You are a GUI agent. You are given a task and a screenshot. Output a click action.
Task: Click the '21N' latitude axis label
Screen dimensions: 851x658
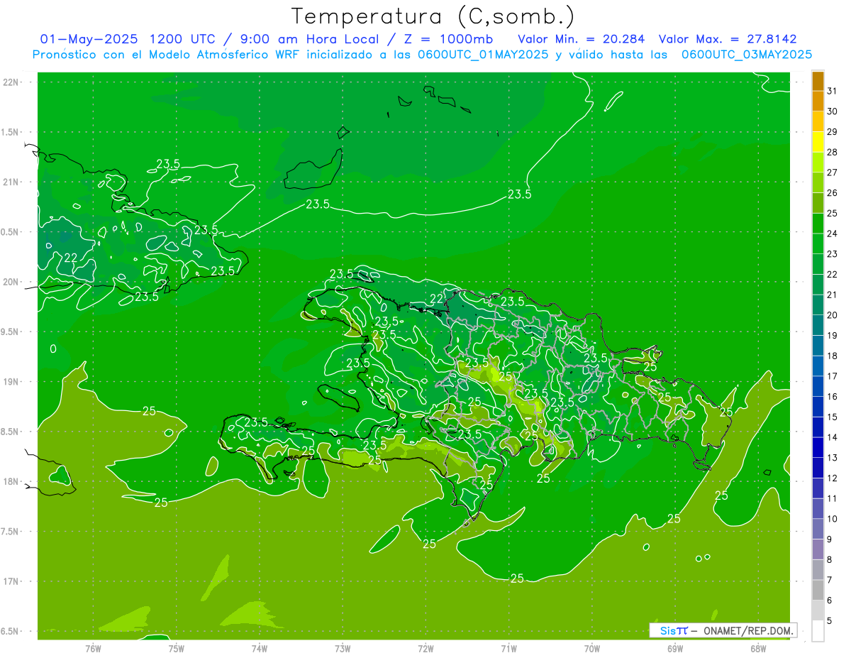pos(11,182)
